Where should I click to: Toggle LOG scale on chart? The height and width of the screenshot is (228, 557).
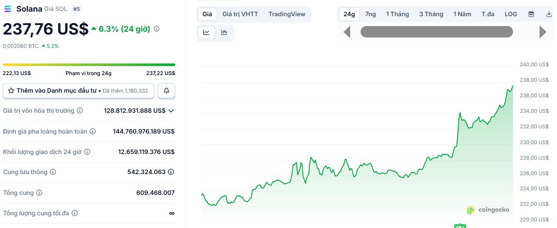pos(511,14)
